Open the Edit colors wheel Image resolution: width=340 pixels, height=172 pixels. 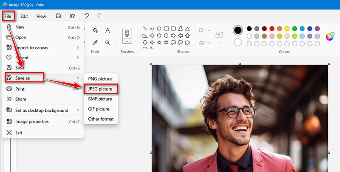pyautogui.click(x=329, y=37)
